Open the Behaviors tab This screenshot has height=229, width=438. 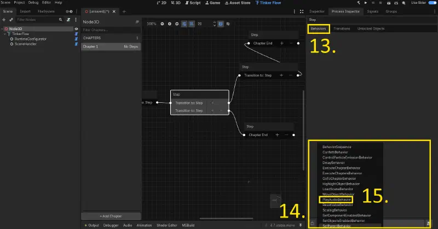pos(319,29)
